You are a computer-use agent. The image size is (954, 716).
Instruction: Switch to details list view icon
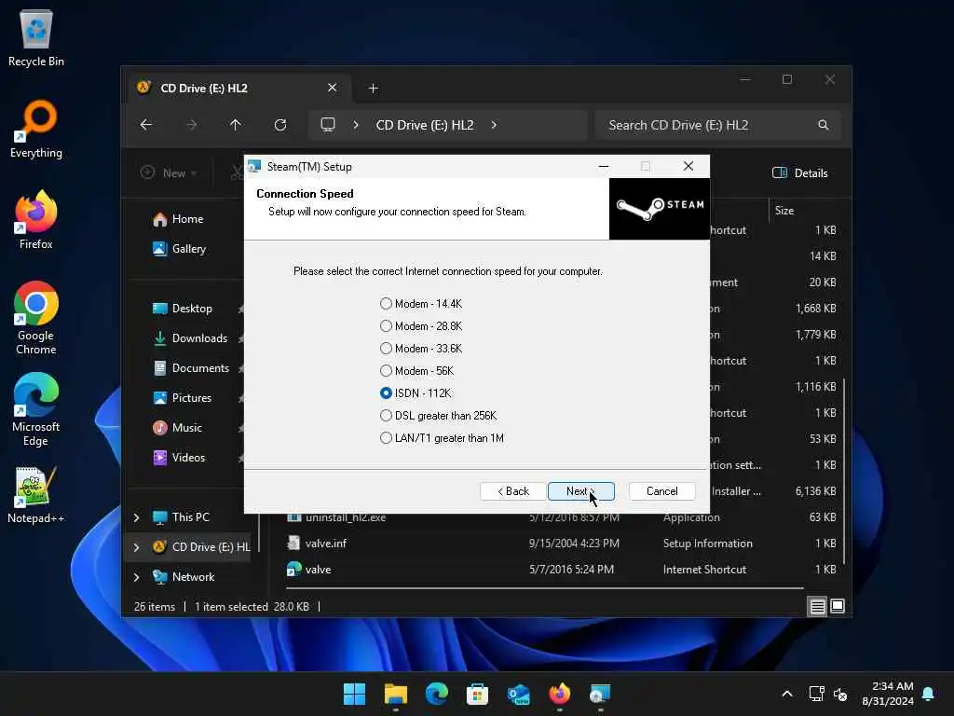pyautogui.click(x=817, y=606)
